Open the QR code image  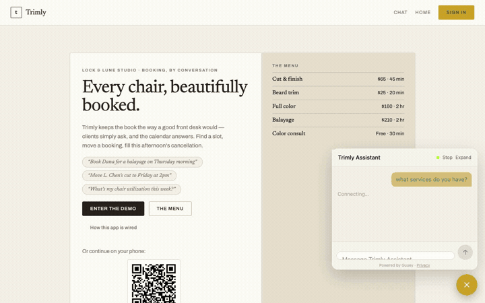pos(154,281)
